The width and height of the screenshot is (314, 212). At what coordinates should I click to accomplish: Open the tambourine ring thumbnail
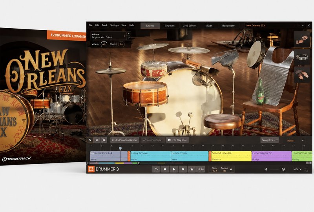click(302, 57)
